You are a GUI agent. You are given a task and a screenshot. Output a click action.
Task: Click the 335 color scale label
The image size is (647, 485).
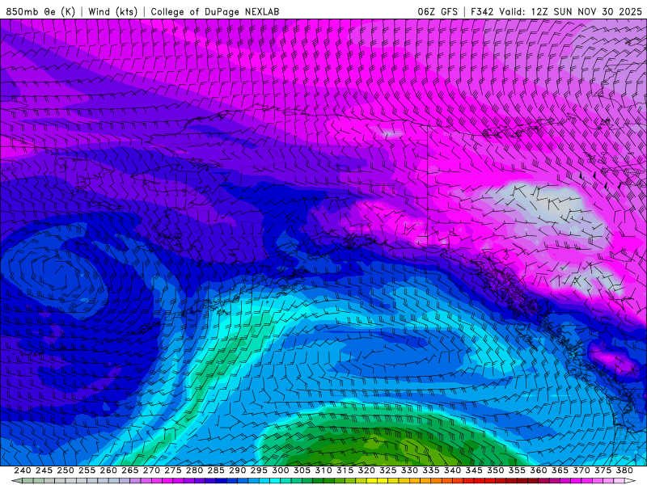[x=431, y=470]
